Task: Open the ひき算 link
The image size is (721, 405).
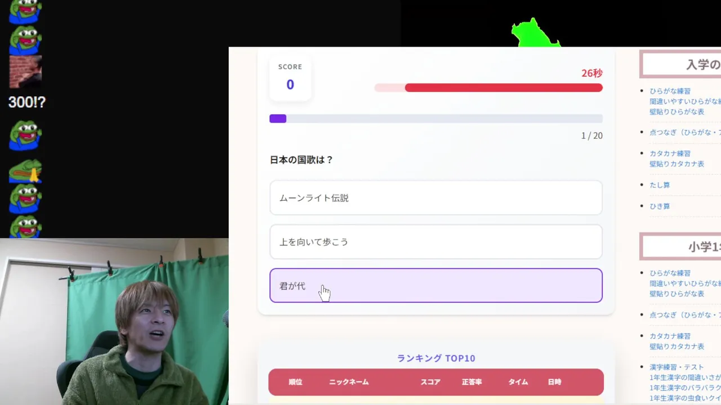Action: click(660, 206)
